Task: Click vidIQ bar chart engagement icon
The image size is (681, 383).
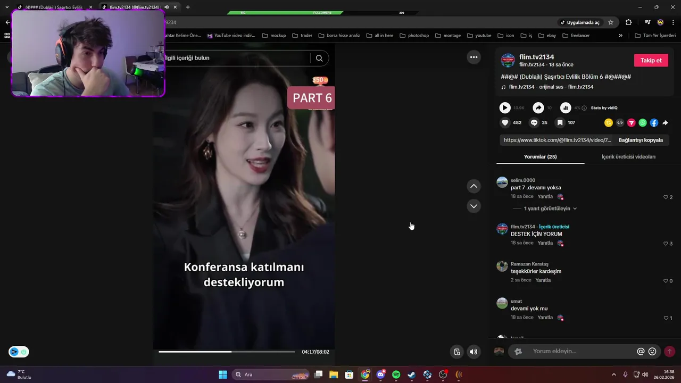Action: (x=566, y=108)
